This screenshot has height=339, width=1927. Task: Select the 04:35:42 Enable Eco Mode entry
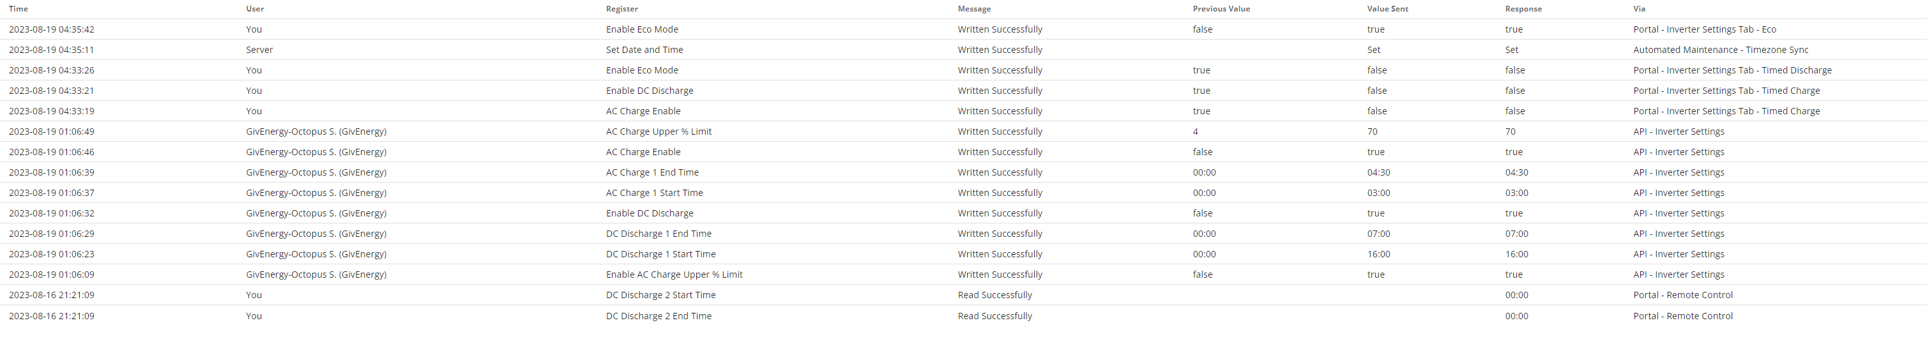963,29
